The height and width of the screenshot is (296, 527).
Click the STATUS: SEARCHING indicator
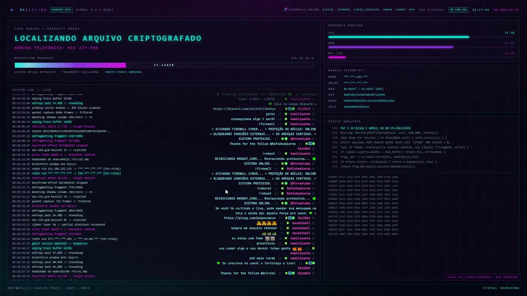coord(501,288)
